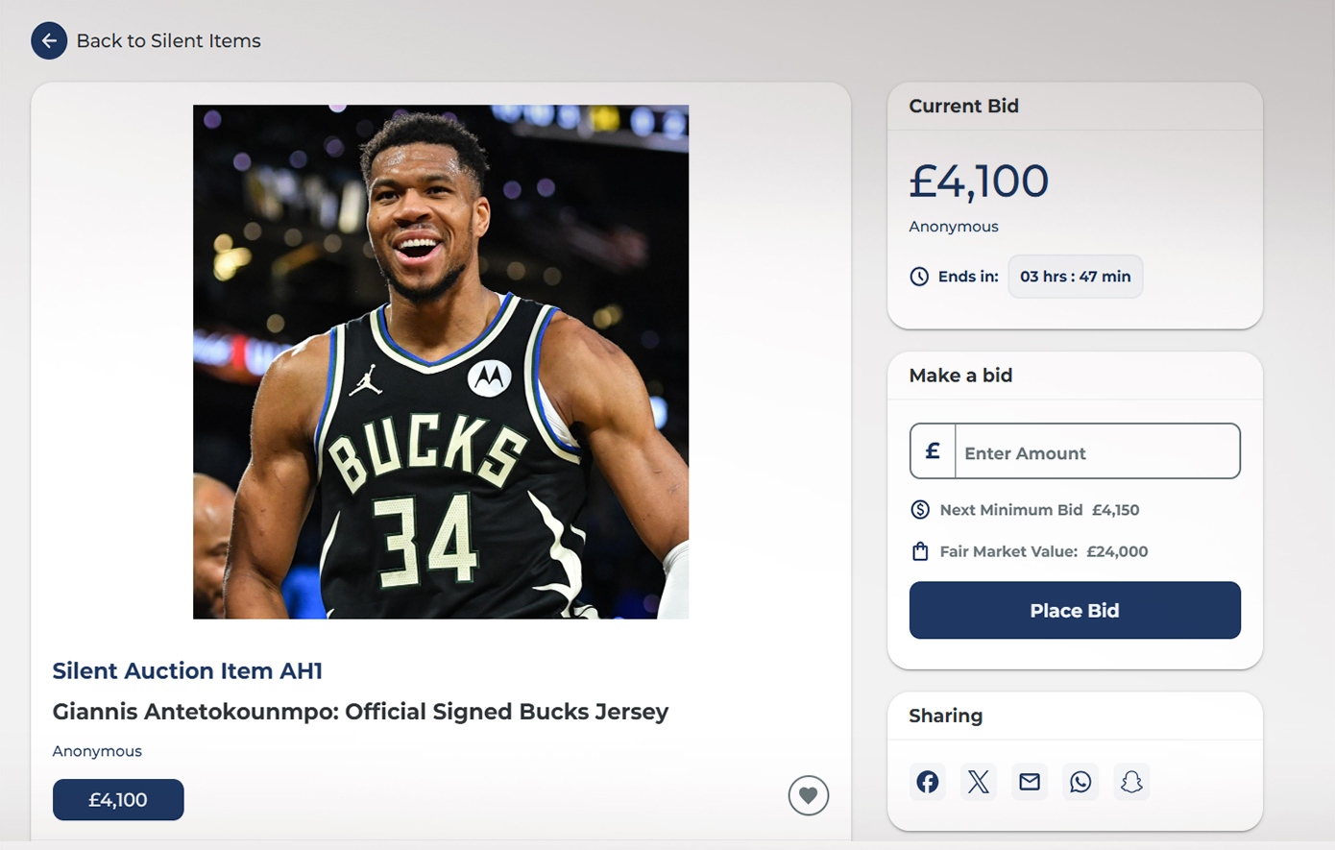Share item via email envelope icon
The height and width of the screenshot is (850, 1335).
pyautogui.click(x=1030, y=782)
